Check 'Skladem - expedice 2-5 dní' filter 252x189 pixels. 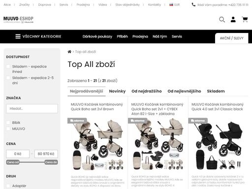[8, 78]
